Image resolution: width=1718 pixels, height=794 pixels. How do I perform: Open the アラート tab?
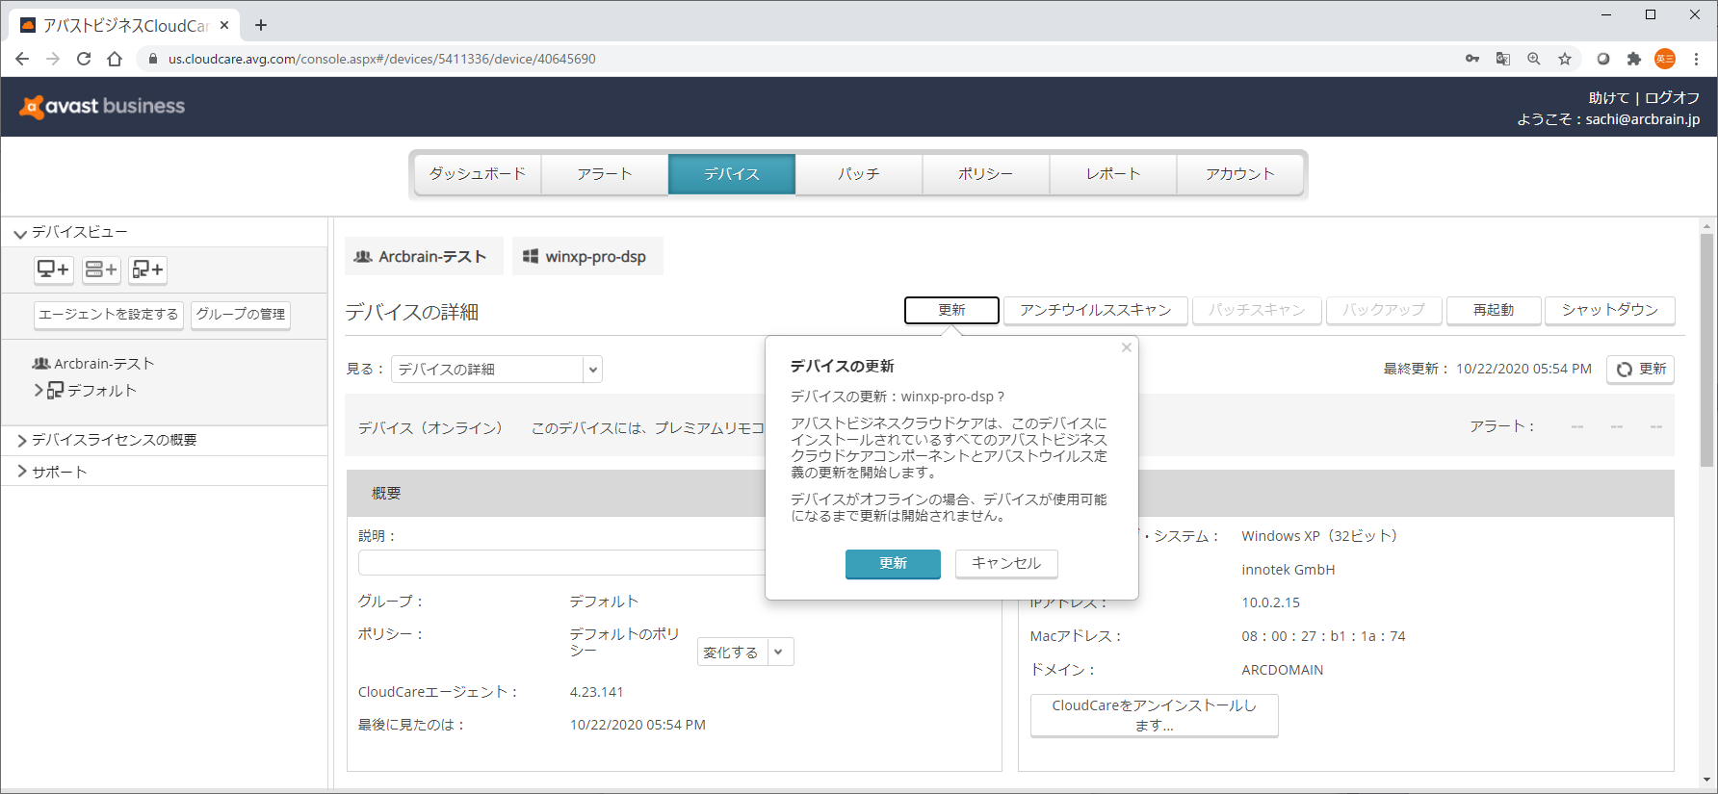[605, 174]
